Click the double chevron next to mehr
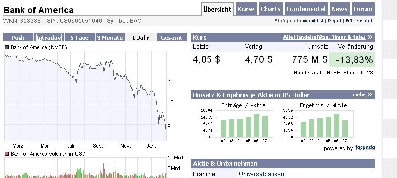The width and height of the screenshot is (397, 178). coord(370,95)
